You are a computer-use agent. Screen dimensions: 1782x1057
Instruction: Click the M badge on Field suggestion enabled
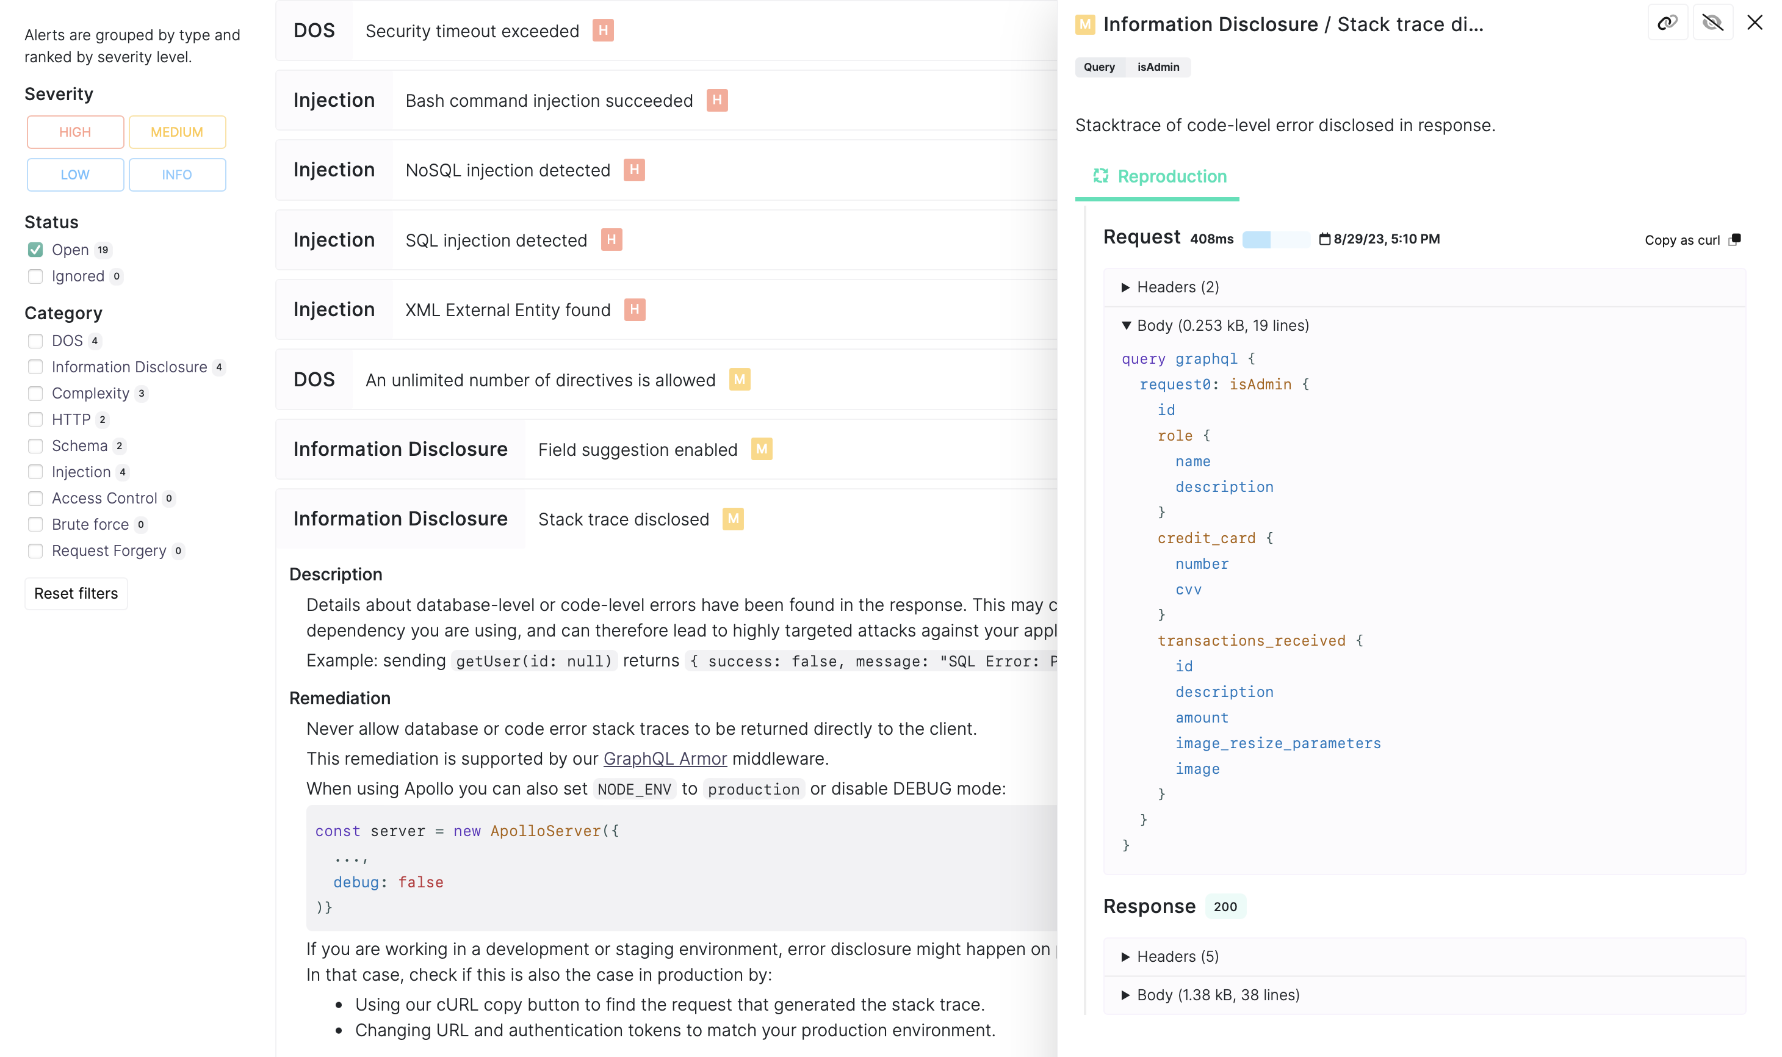(x=762, y=449)
